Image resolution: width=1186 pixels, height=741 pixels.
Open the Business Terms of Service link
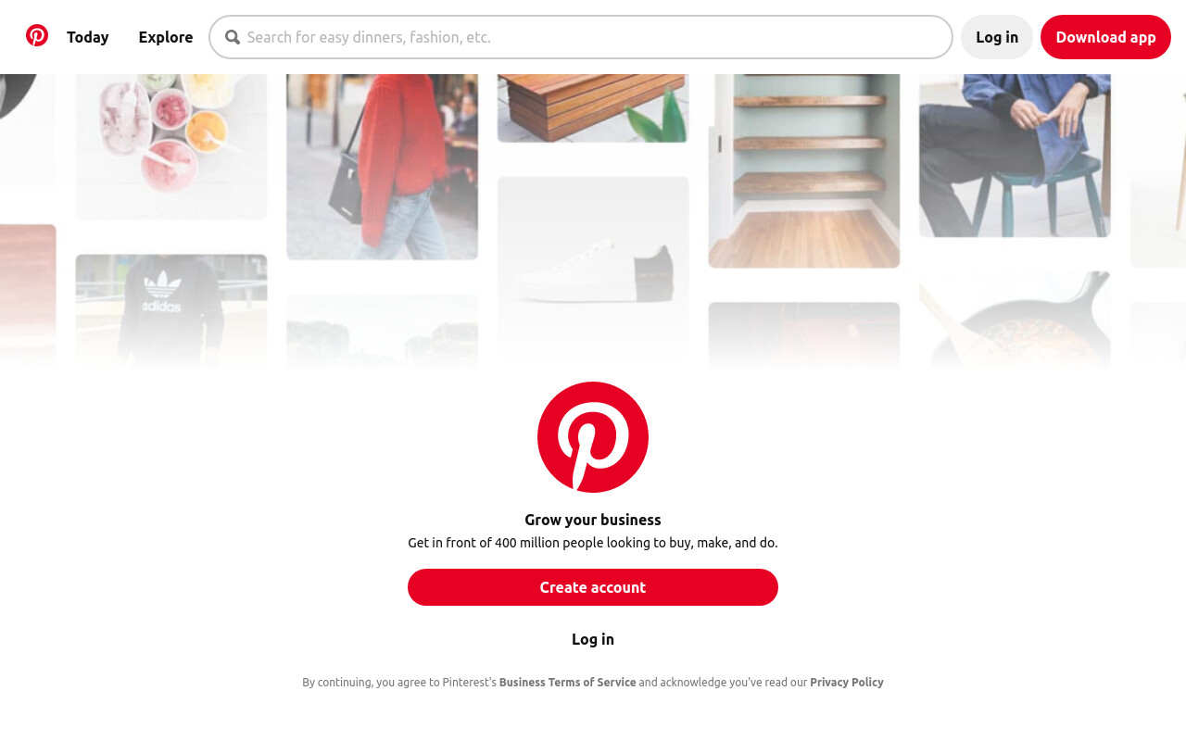[x=568, y=683]
